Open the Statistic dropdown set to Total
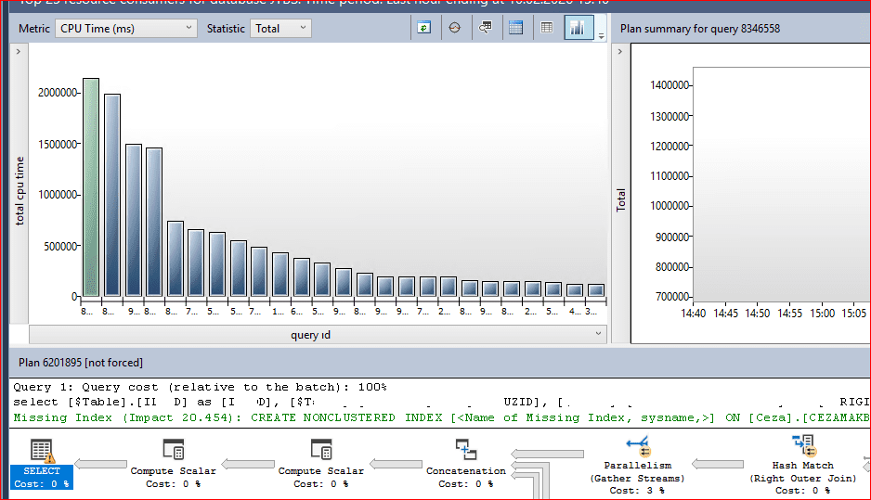 [280, 29]
